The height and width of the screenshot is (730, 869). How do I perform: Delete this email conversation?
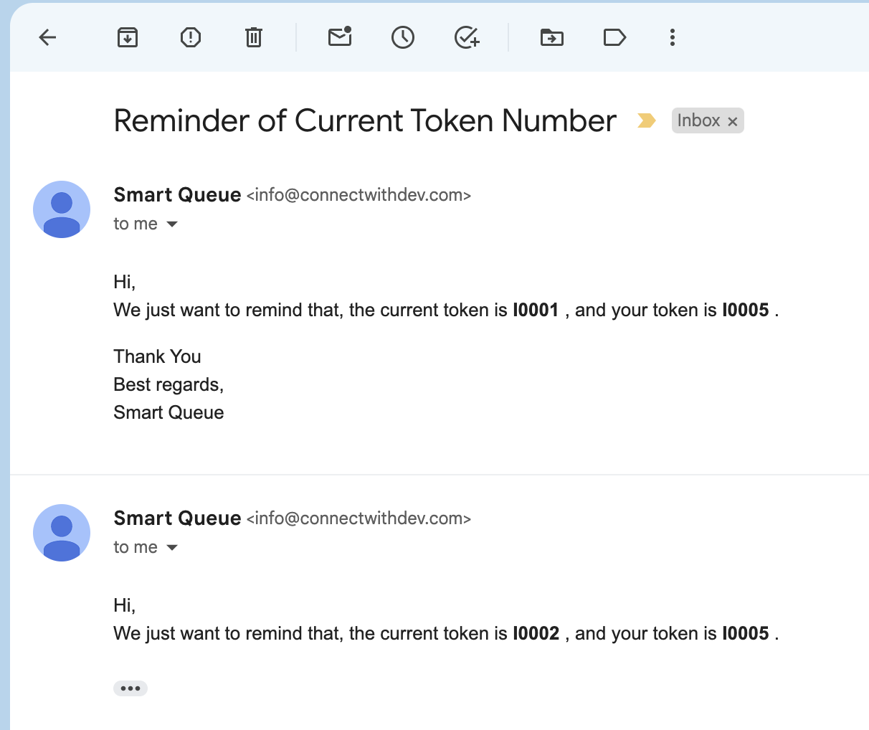coord(254,37)
